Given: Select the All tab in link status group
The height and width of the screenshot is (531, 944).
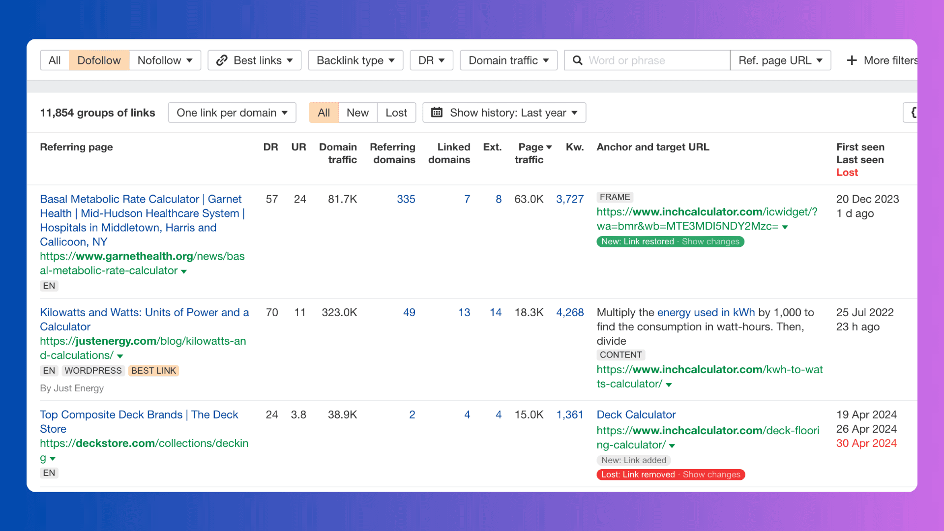Looking at the screenshot, I should (x=324, y=113).
